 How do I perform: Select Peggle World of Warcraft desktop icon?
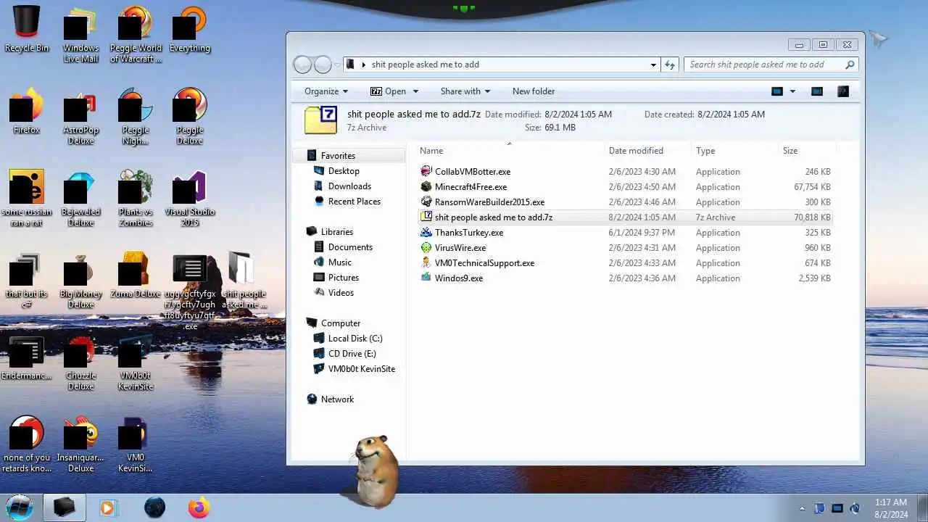tap(136, 34)
